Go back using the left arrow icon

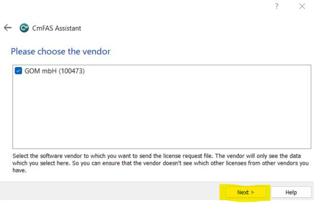tap(8, 28)
